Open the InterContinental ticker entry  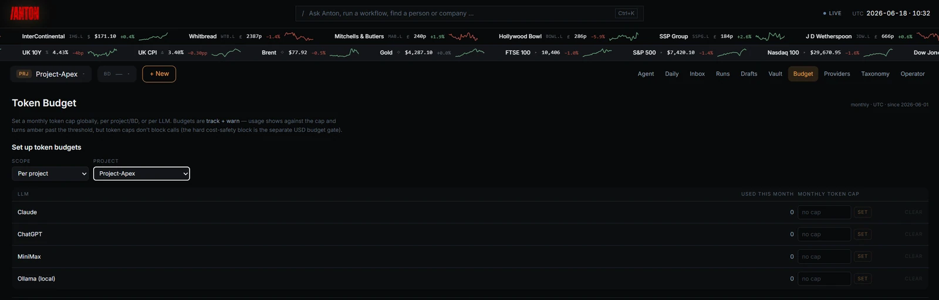click(94, 36)
